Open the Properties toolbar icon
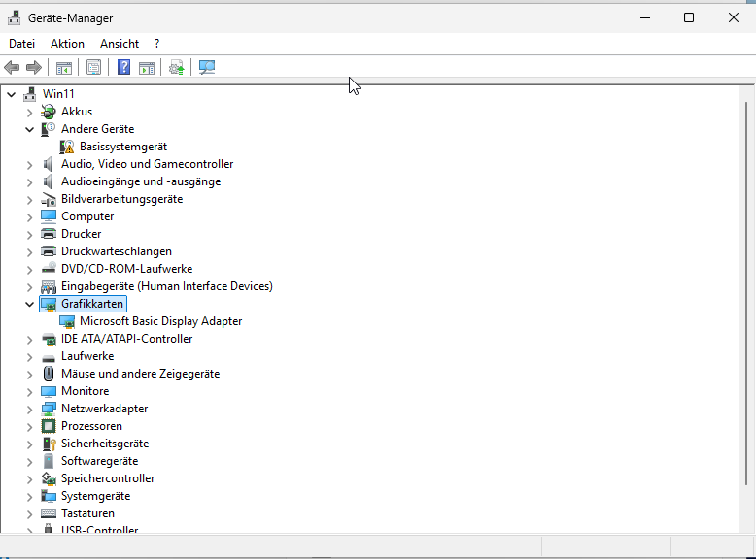 tap(93, 67)
